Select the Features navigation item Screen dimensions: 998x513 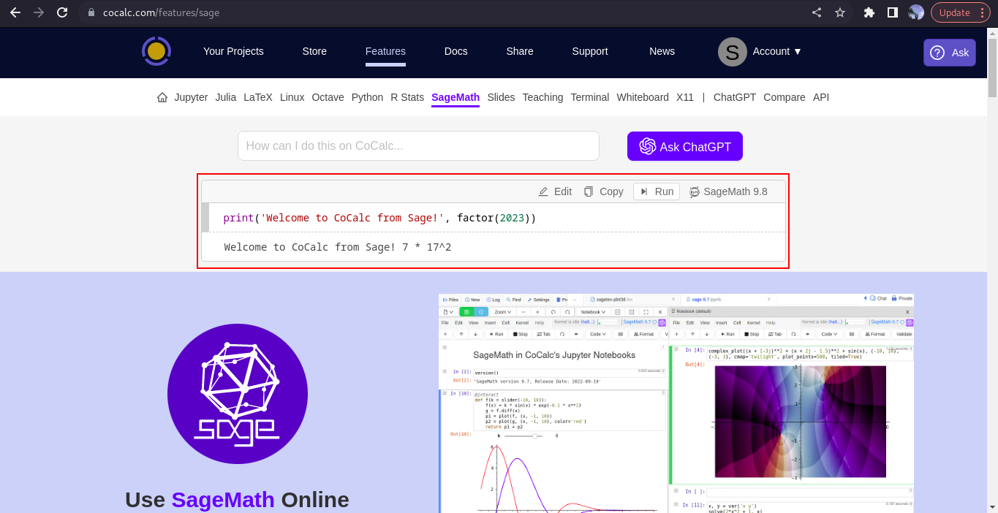point(385,51)
